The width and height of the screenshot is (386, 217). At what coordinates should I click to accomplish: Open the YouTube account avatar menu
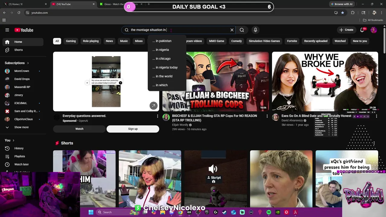click(x=374, y=30)
